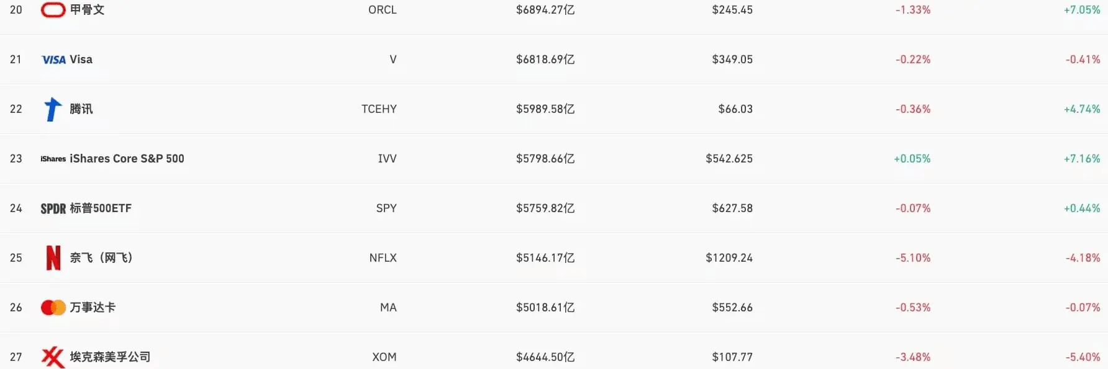Click the Tencent blue logo
This screenshot has width=1108, height=369.
[x=53, y=109]
